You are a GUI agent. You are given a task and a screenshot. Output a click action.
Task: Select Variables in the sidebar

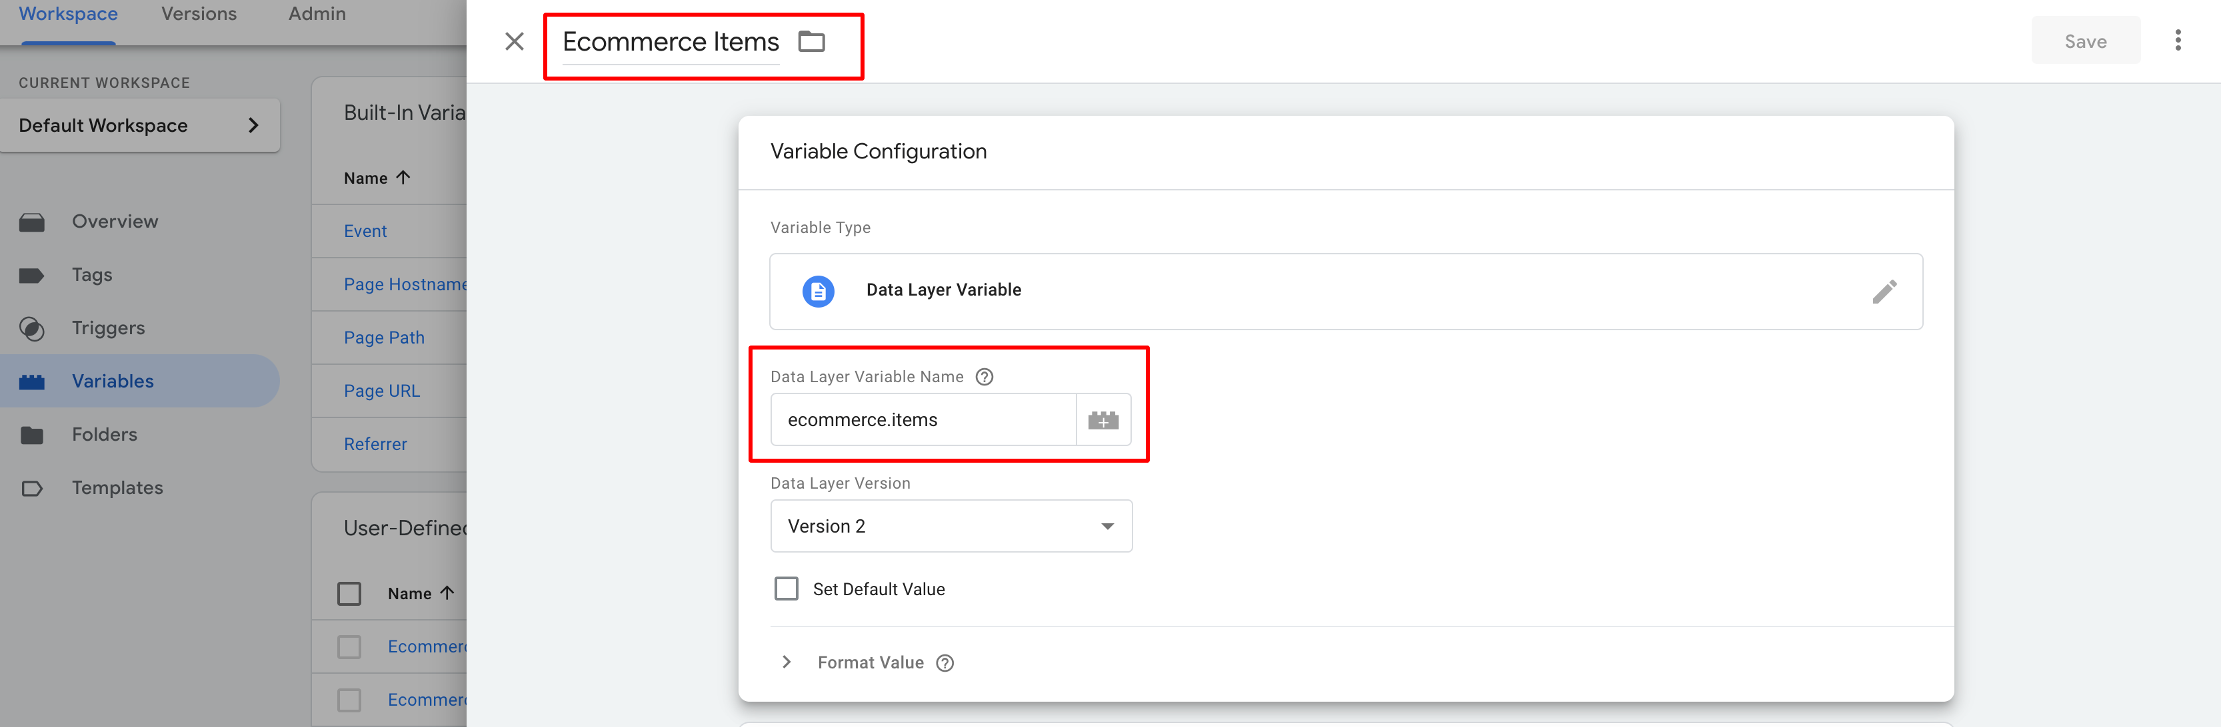[113, 381]
